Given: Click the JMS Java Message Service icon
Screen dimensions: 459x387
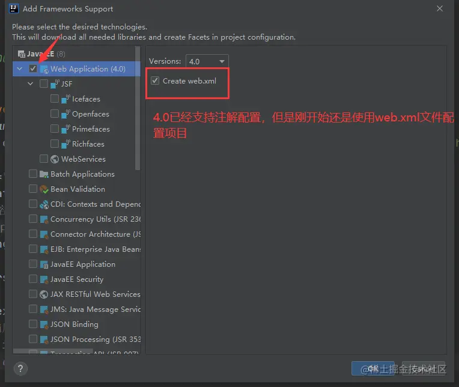Looking at the screenshot, I should [x=44, y=309].
